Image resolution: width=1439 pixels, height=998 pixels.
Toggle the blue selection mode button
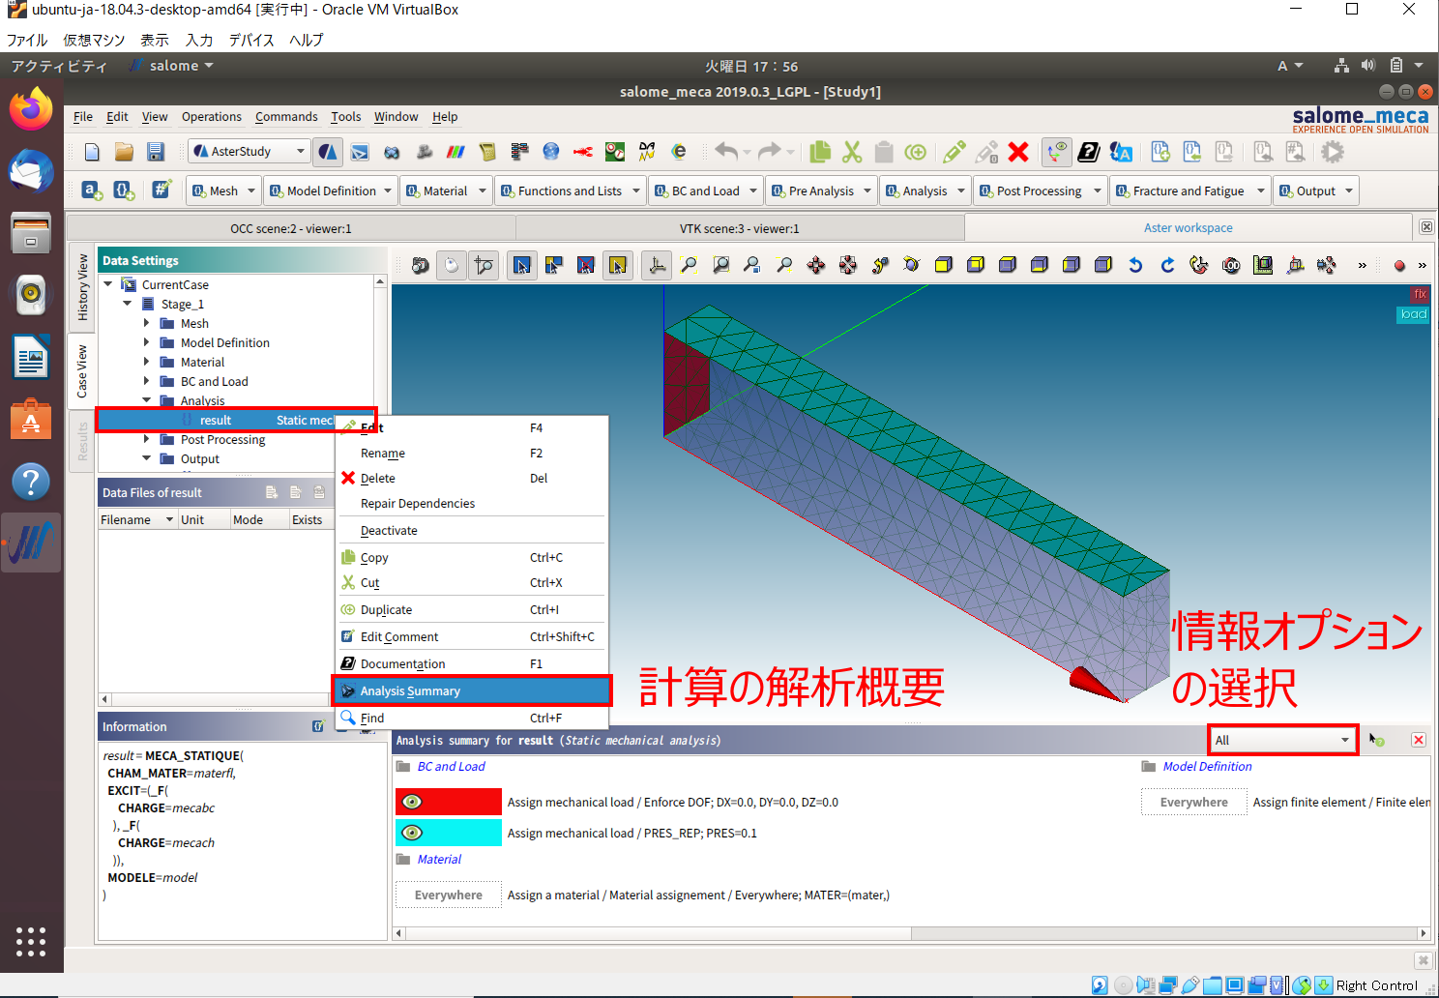[x=522, y=265]
